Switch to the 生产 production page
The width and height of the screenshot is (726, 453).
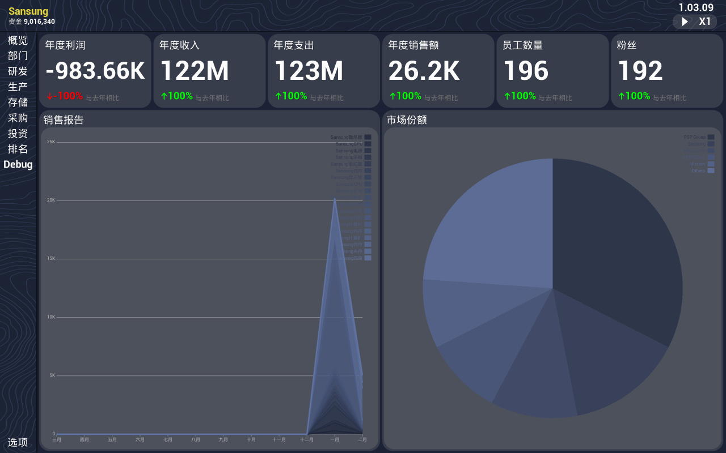(18, 87)
